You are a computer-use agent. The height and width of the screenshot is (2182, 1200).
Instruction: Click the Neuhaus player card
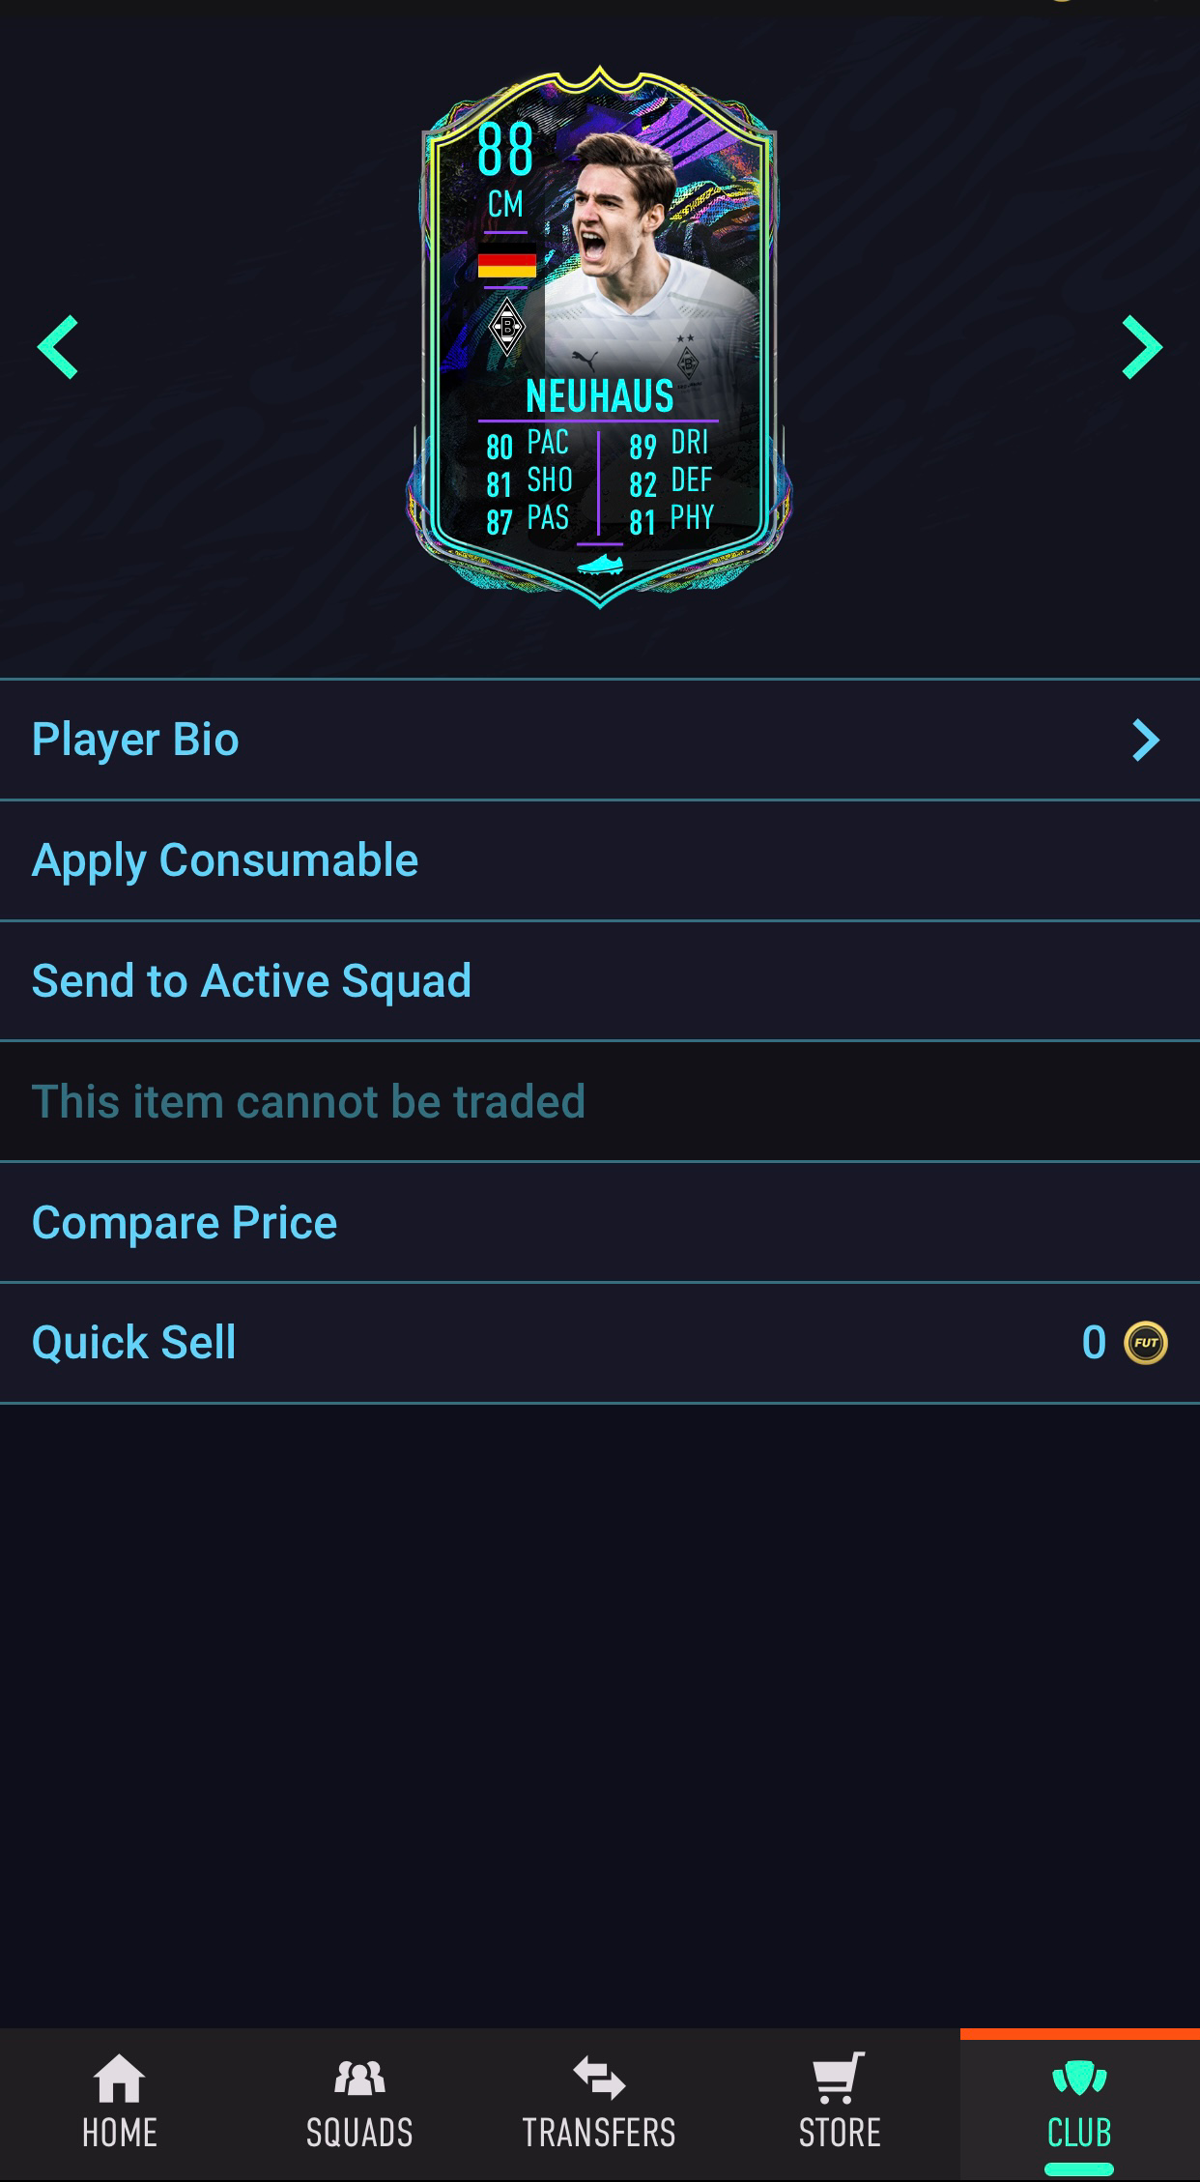(600, 336)
